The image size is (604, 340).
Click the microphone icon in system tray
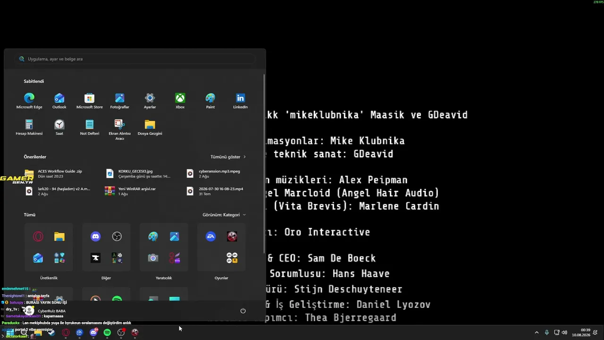pos(547,332)
